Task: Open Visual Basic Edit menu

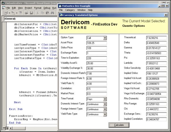Action: [x=14, y=8]
